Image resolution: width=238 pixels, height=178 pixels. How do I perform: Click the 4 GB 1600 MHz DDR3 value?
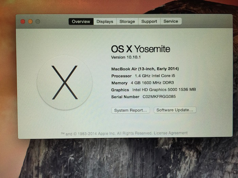tap(152, 83)
